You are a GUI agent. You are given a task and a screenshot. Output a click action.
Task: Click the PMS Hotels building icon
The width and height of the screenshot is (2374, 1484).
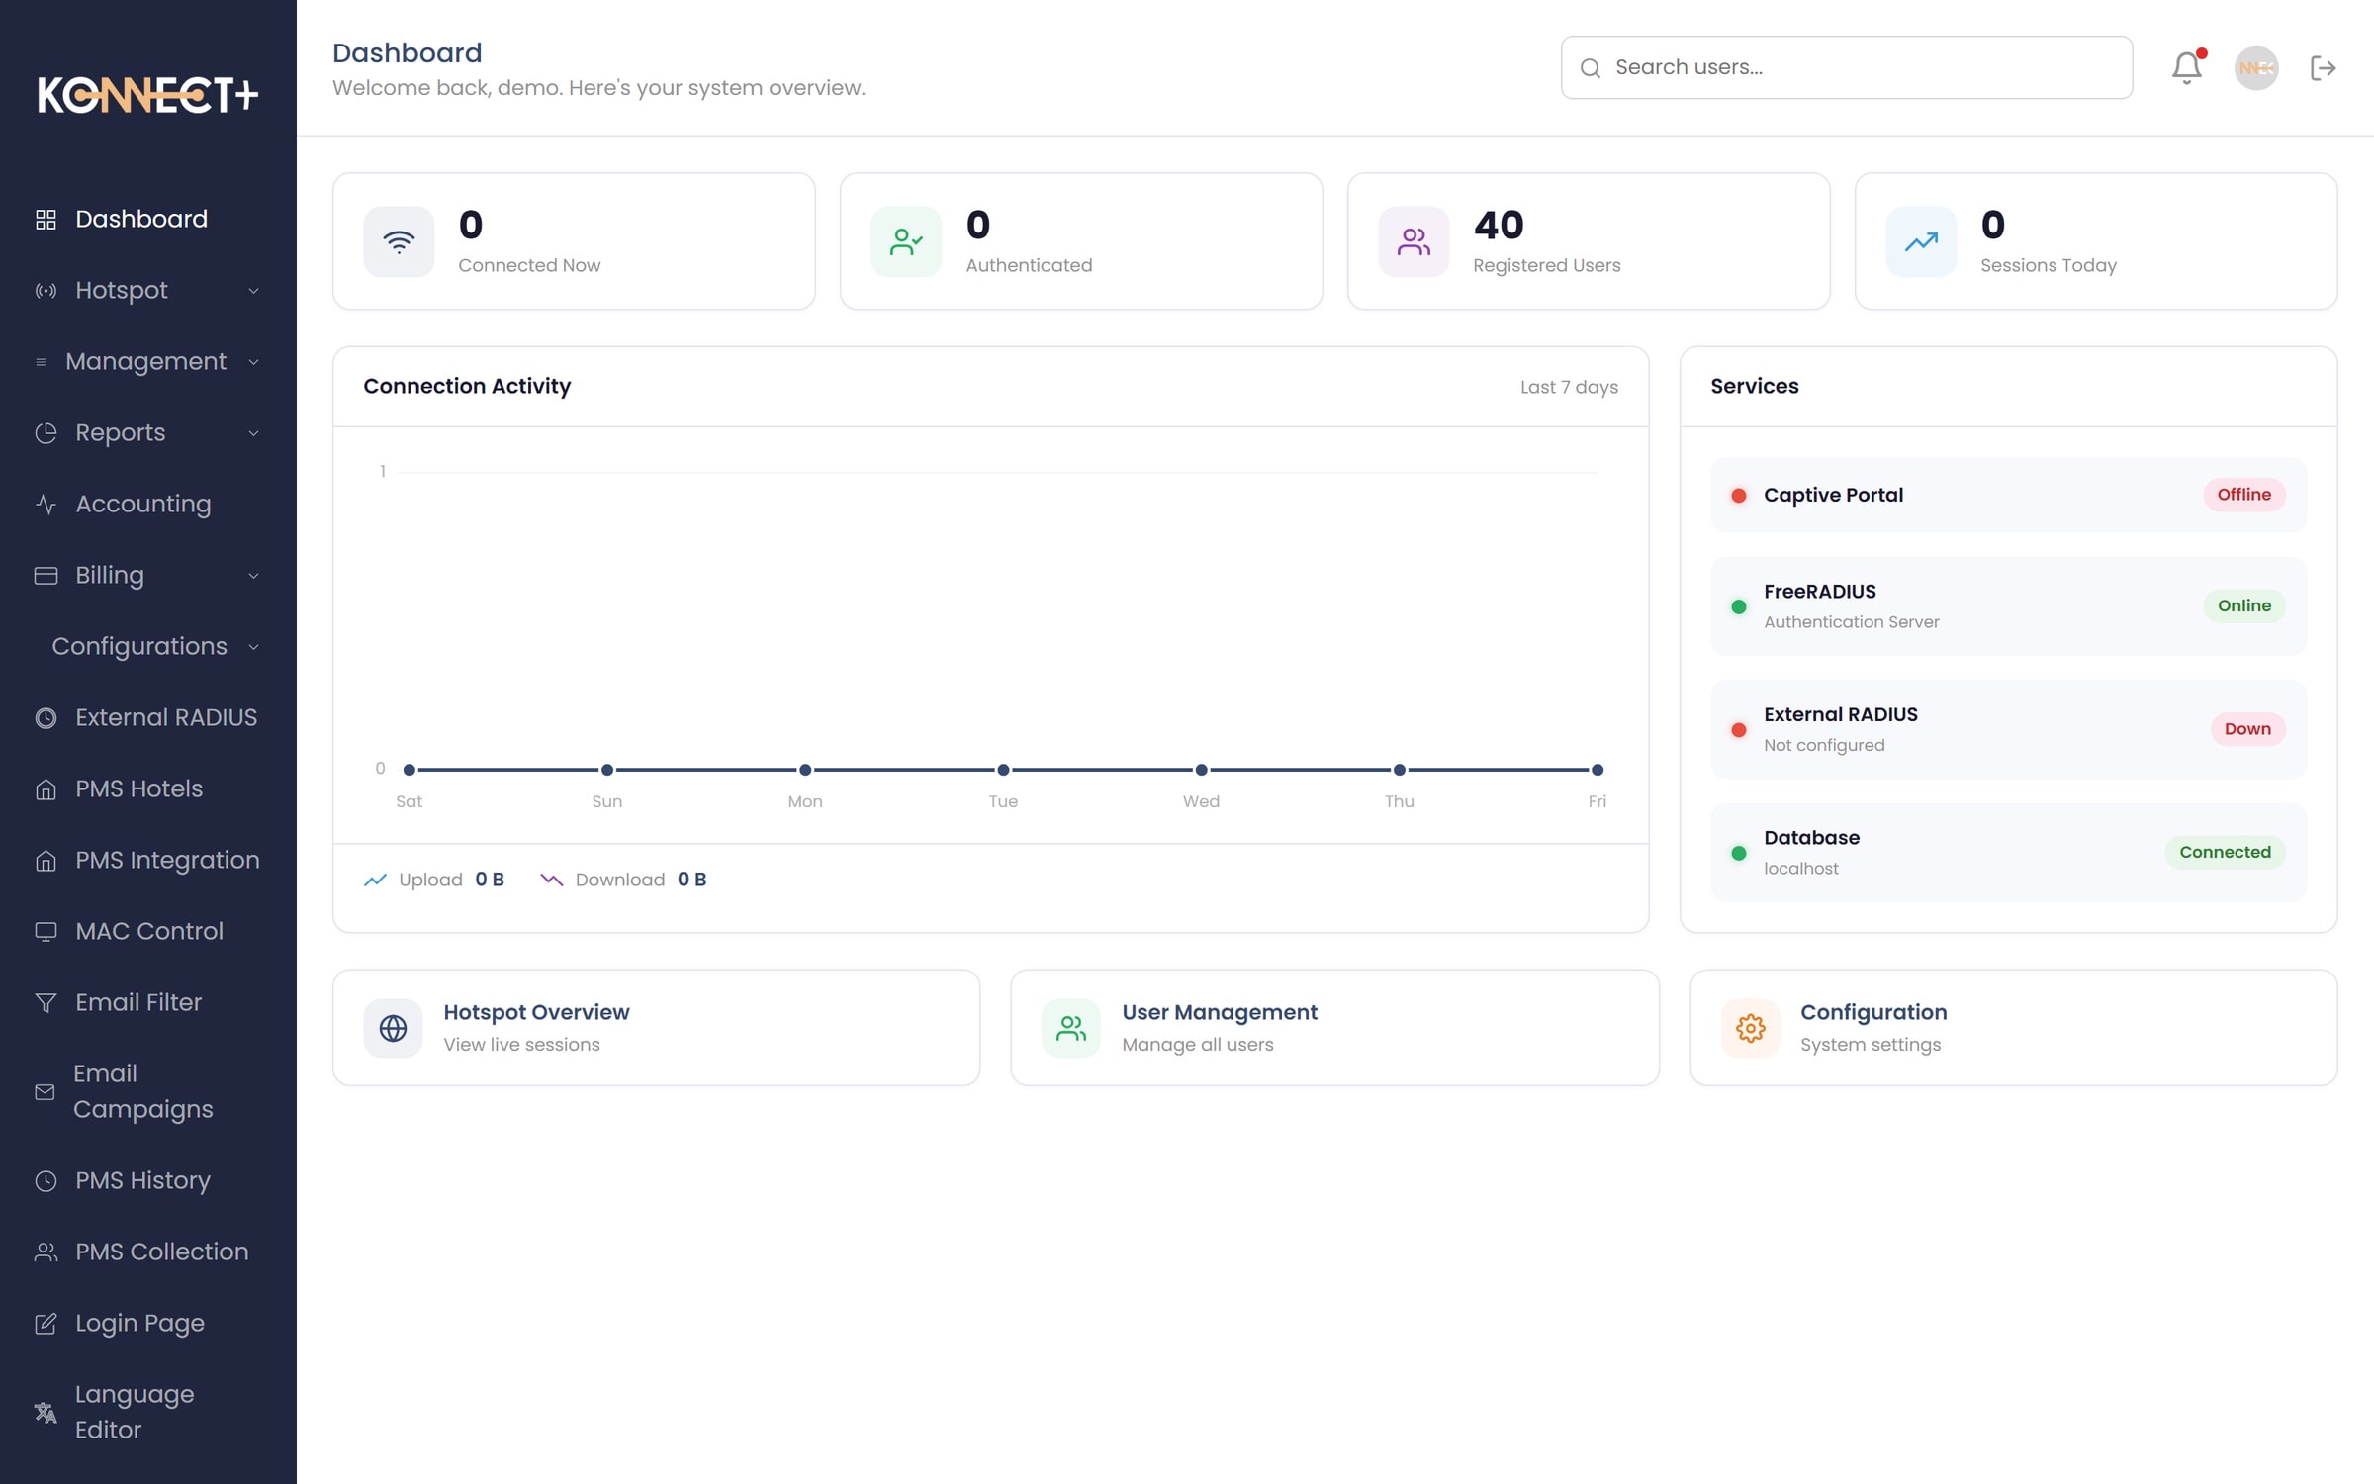pyautogui.click(x=46, y=789)
